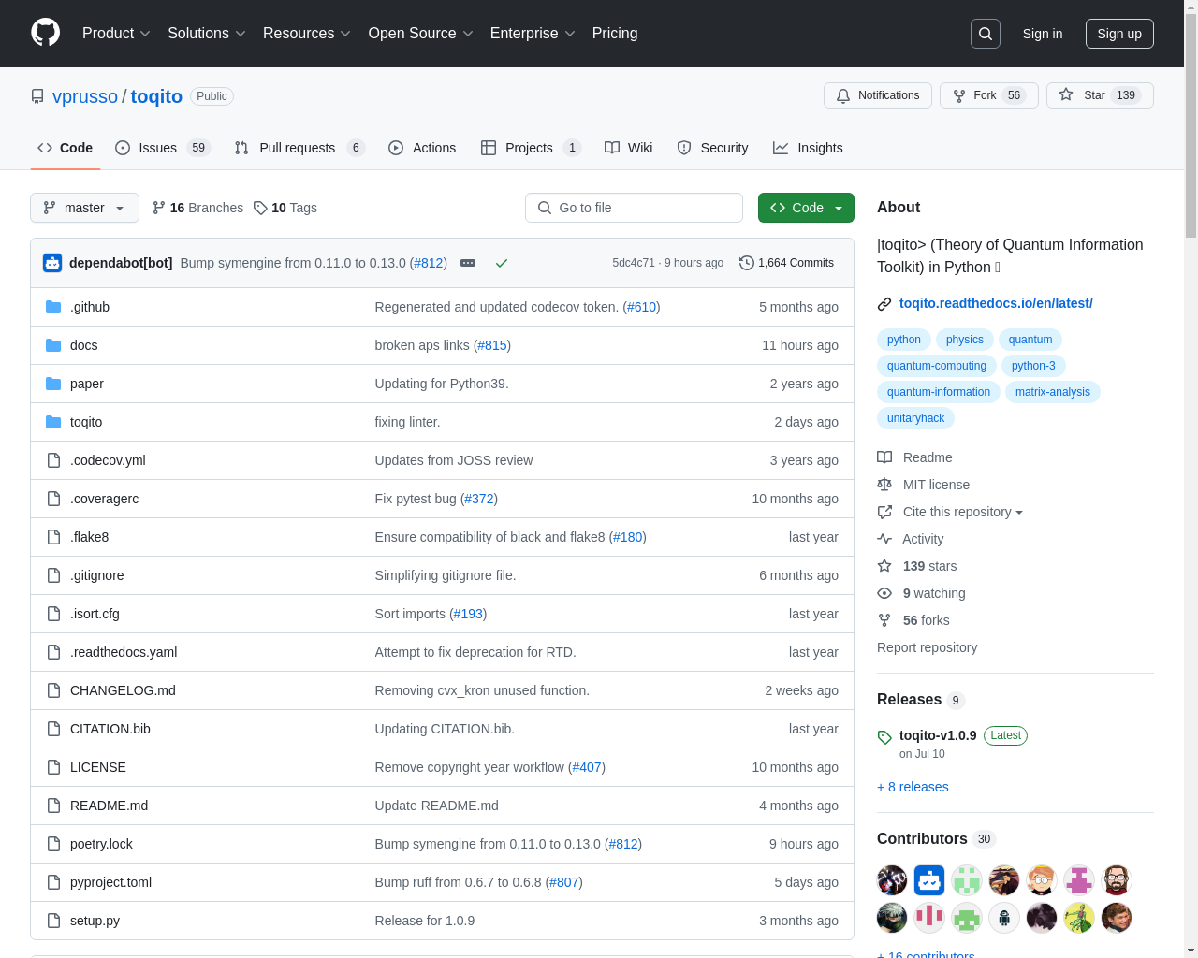1198x958 pixels.
Task: Open the repository Activity link
Action: [x=910, y=539]
